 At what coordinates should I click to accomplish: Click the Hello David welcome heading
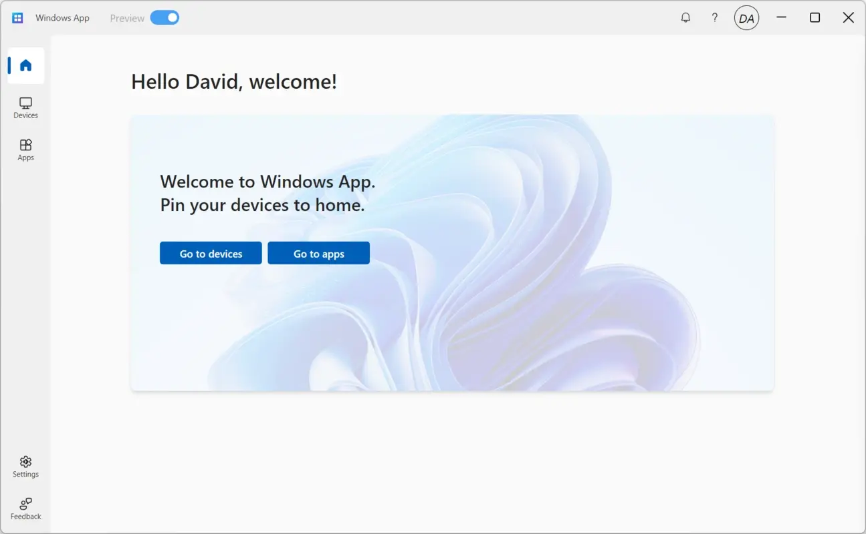pos(234,81)
